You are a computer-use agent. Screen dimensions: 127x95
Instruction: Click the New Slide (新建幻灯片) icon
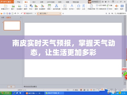point(6,6)
